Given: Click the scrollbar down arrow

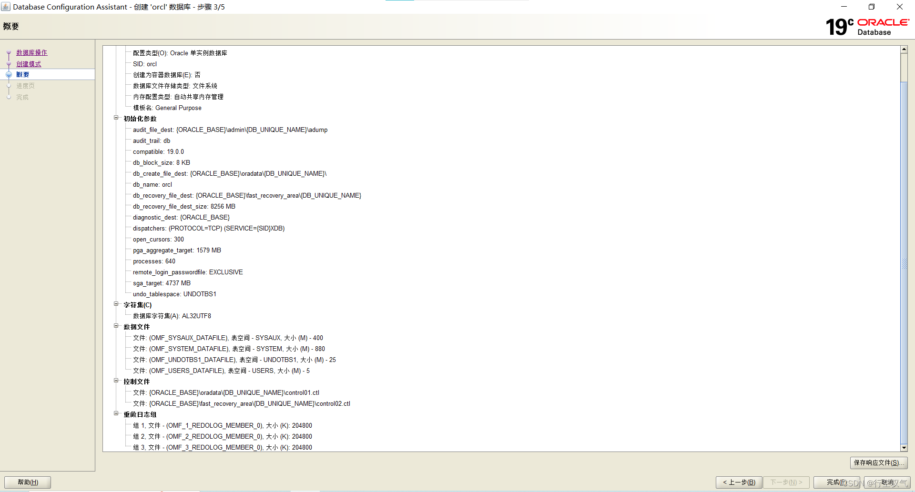Looking at the screenshot, I should (x=904, y=448).
